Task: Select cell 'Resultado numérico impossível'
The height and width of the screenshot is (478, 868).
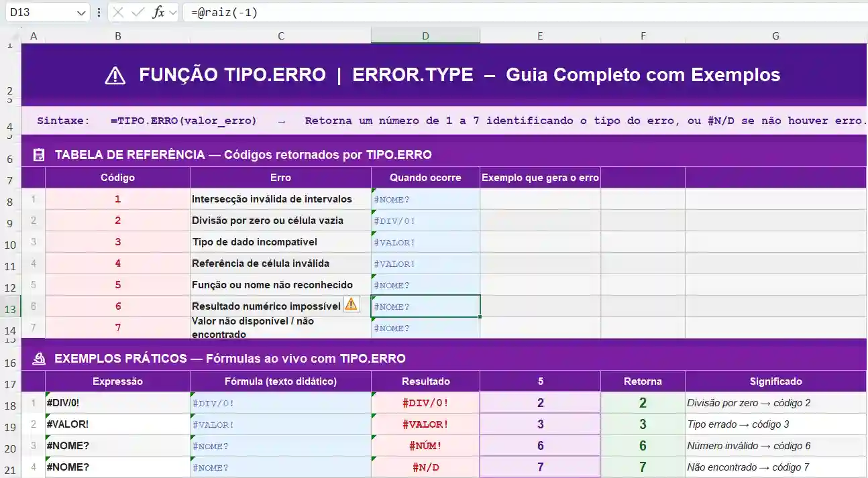Action: point(280,306)
